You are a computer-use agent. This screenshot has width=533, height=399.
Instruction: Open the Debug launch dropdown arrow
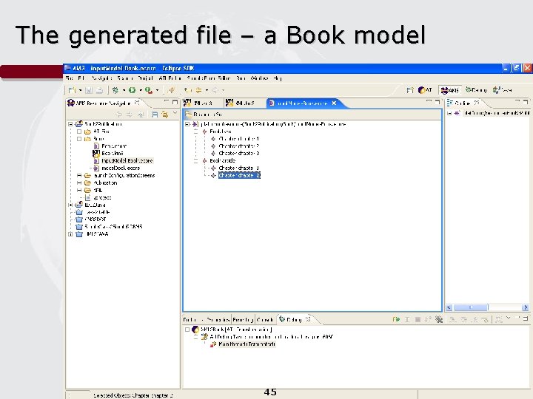tap(124, 91)
